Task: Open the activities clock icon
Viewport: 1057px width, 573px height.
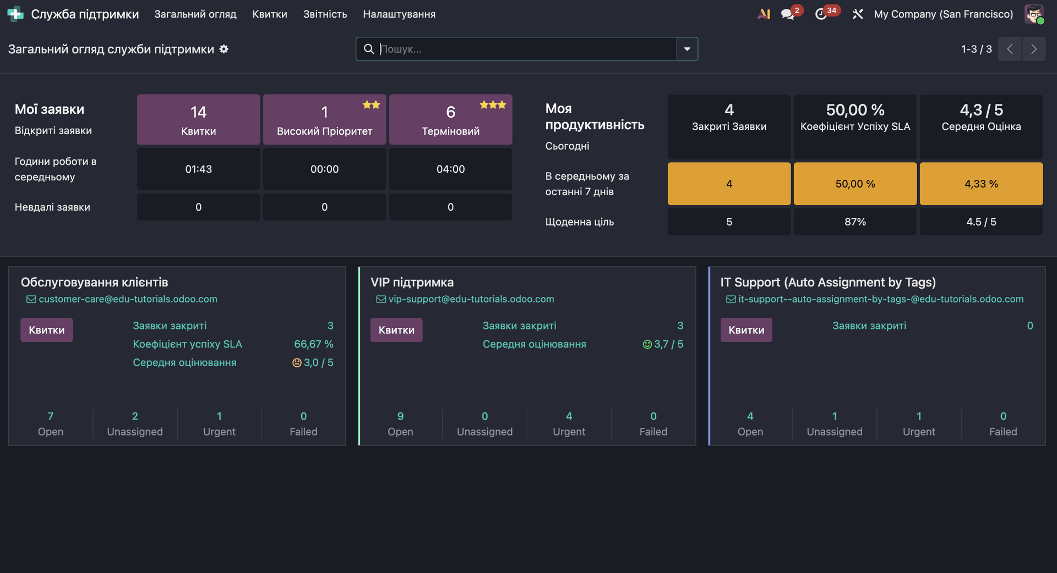Action: point(821,14)
